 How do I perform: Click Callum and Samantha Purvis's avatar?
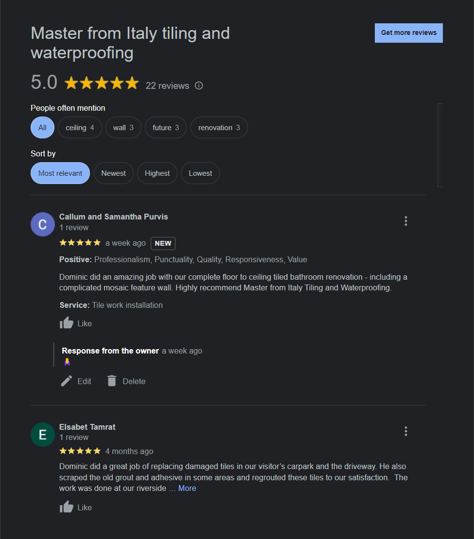[43, 224]
